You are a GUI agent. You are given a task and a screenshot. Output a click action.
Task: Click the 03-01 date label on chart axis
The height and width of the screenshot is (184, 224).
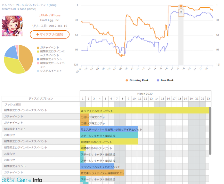pyautogui.click(x=78, y=71)
